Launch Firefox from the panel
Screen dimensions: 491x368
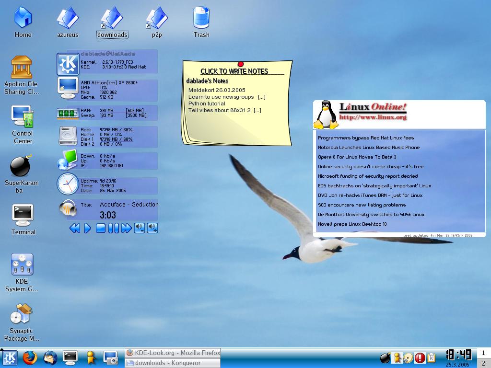[30, 357]
